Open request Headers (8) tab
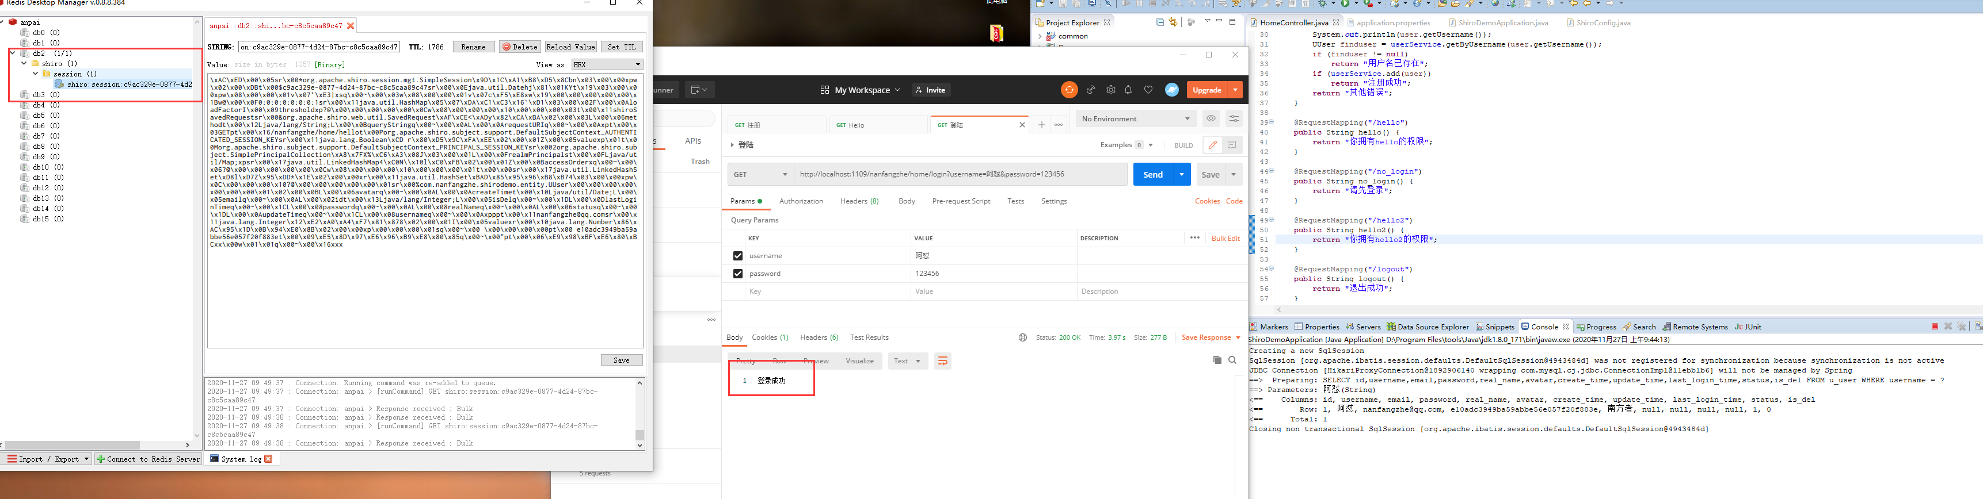The image size is (1983, 499). click(x=859, y=201)
